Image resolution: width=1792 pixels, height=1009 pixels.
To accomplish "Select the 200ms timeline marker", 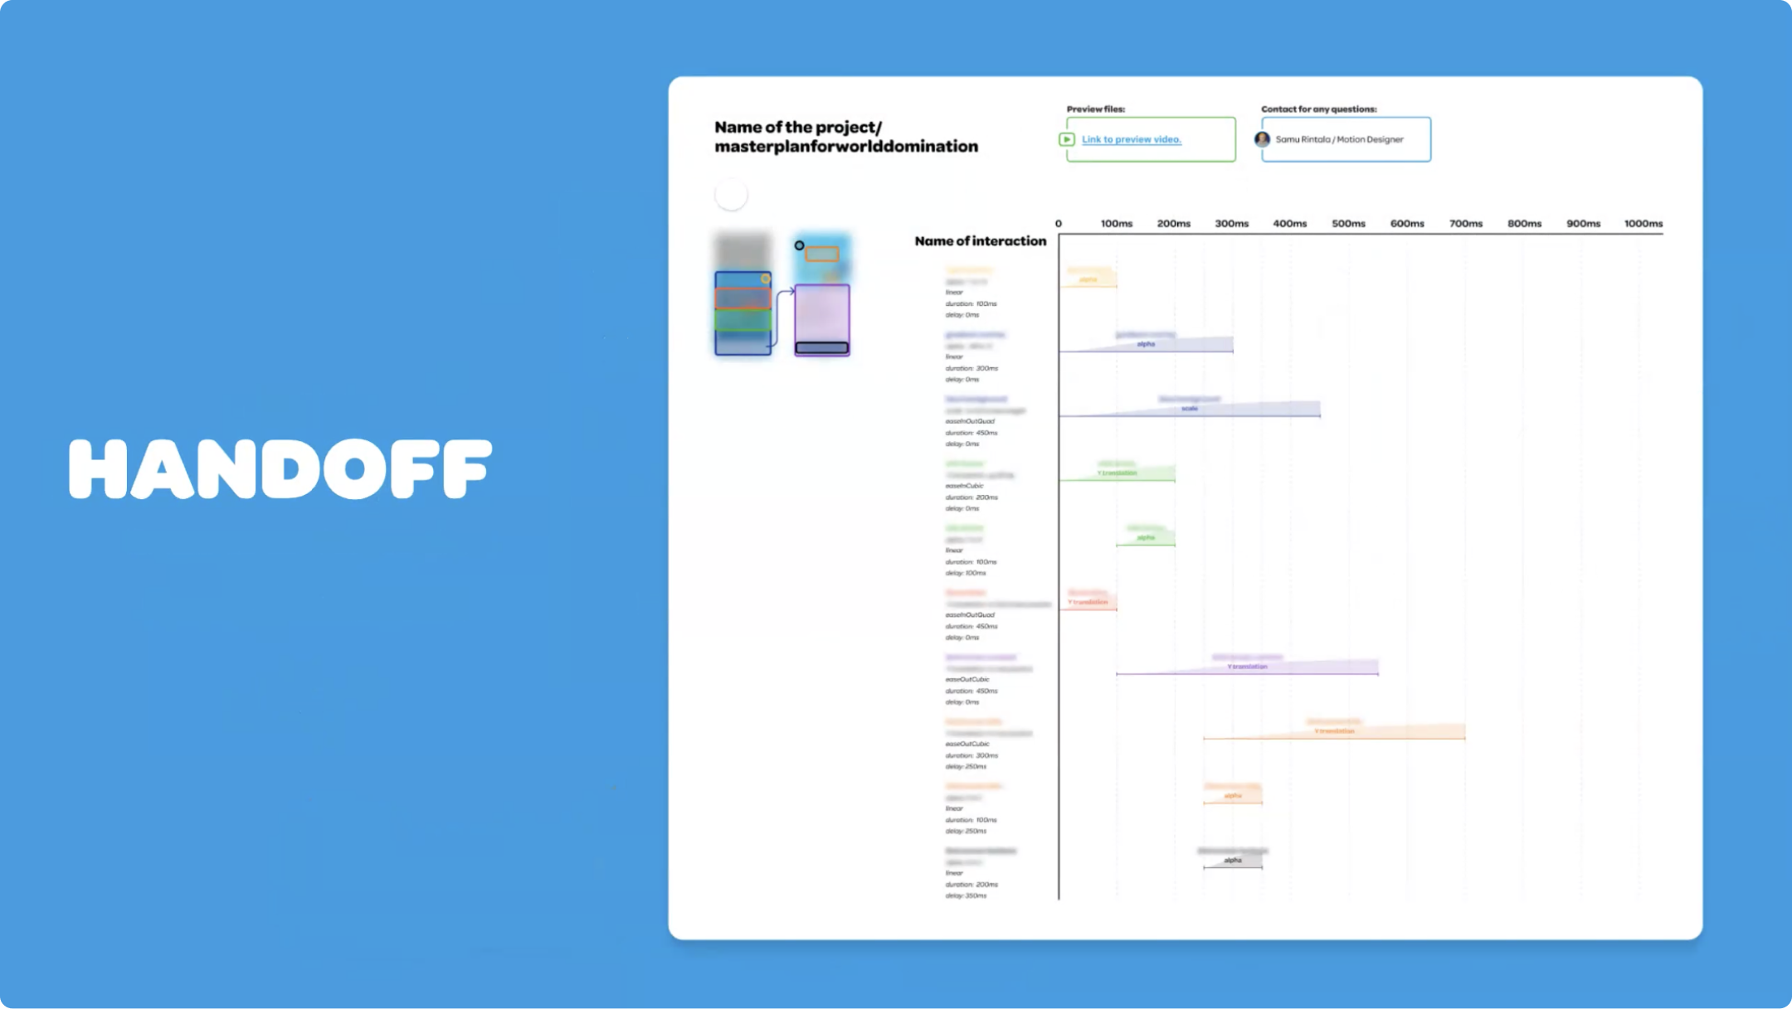I will pyautogui.click(x=1171, y=223).
